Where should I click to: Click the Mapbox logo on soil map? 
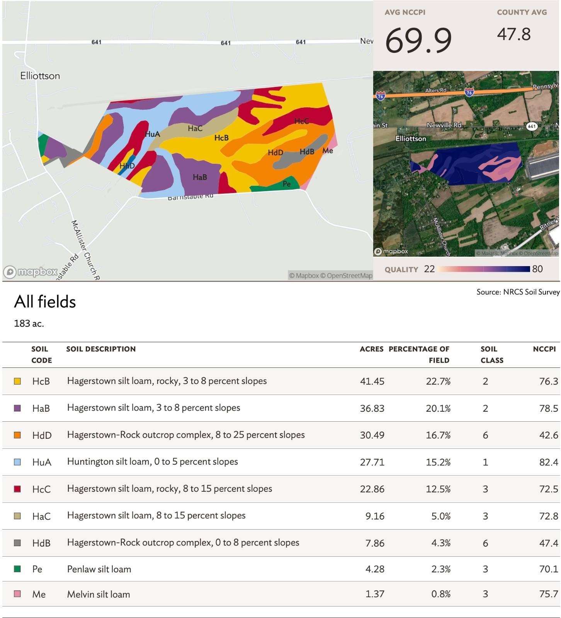[31, 272]
